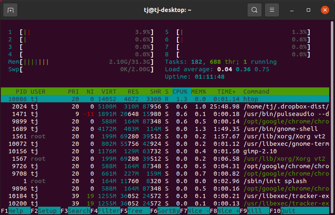Image resolution: width=335 pixels, height=215 pixels.
Task: Select the Xorg thread PID 1567
Action: [x=165, y=159]
